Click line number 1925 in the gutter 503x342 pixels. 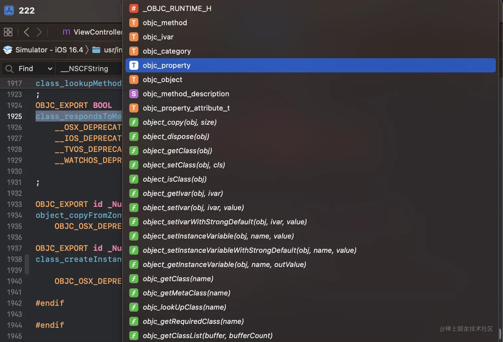tap(15, 116)
